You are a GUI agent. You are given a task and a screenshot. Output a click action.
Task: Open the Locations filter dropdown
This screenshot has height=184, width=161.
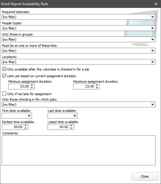[153, 62]
